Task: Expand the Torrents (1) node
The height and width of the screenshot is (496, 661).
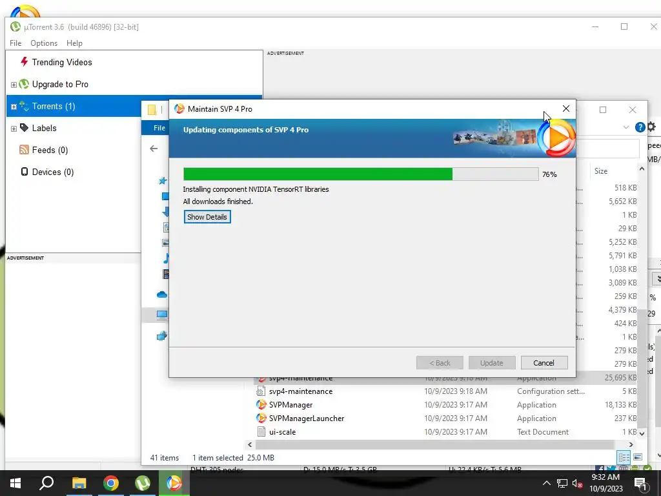Action: [14, 107]
